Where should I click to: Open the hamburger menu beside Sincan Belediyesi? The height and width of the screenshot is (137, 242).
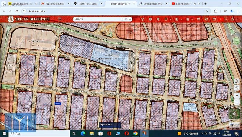coord(60,19)
